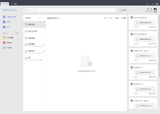Open 未命名文件(2).pdf in activity feed

(145, 89)
